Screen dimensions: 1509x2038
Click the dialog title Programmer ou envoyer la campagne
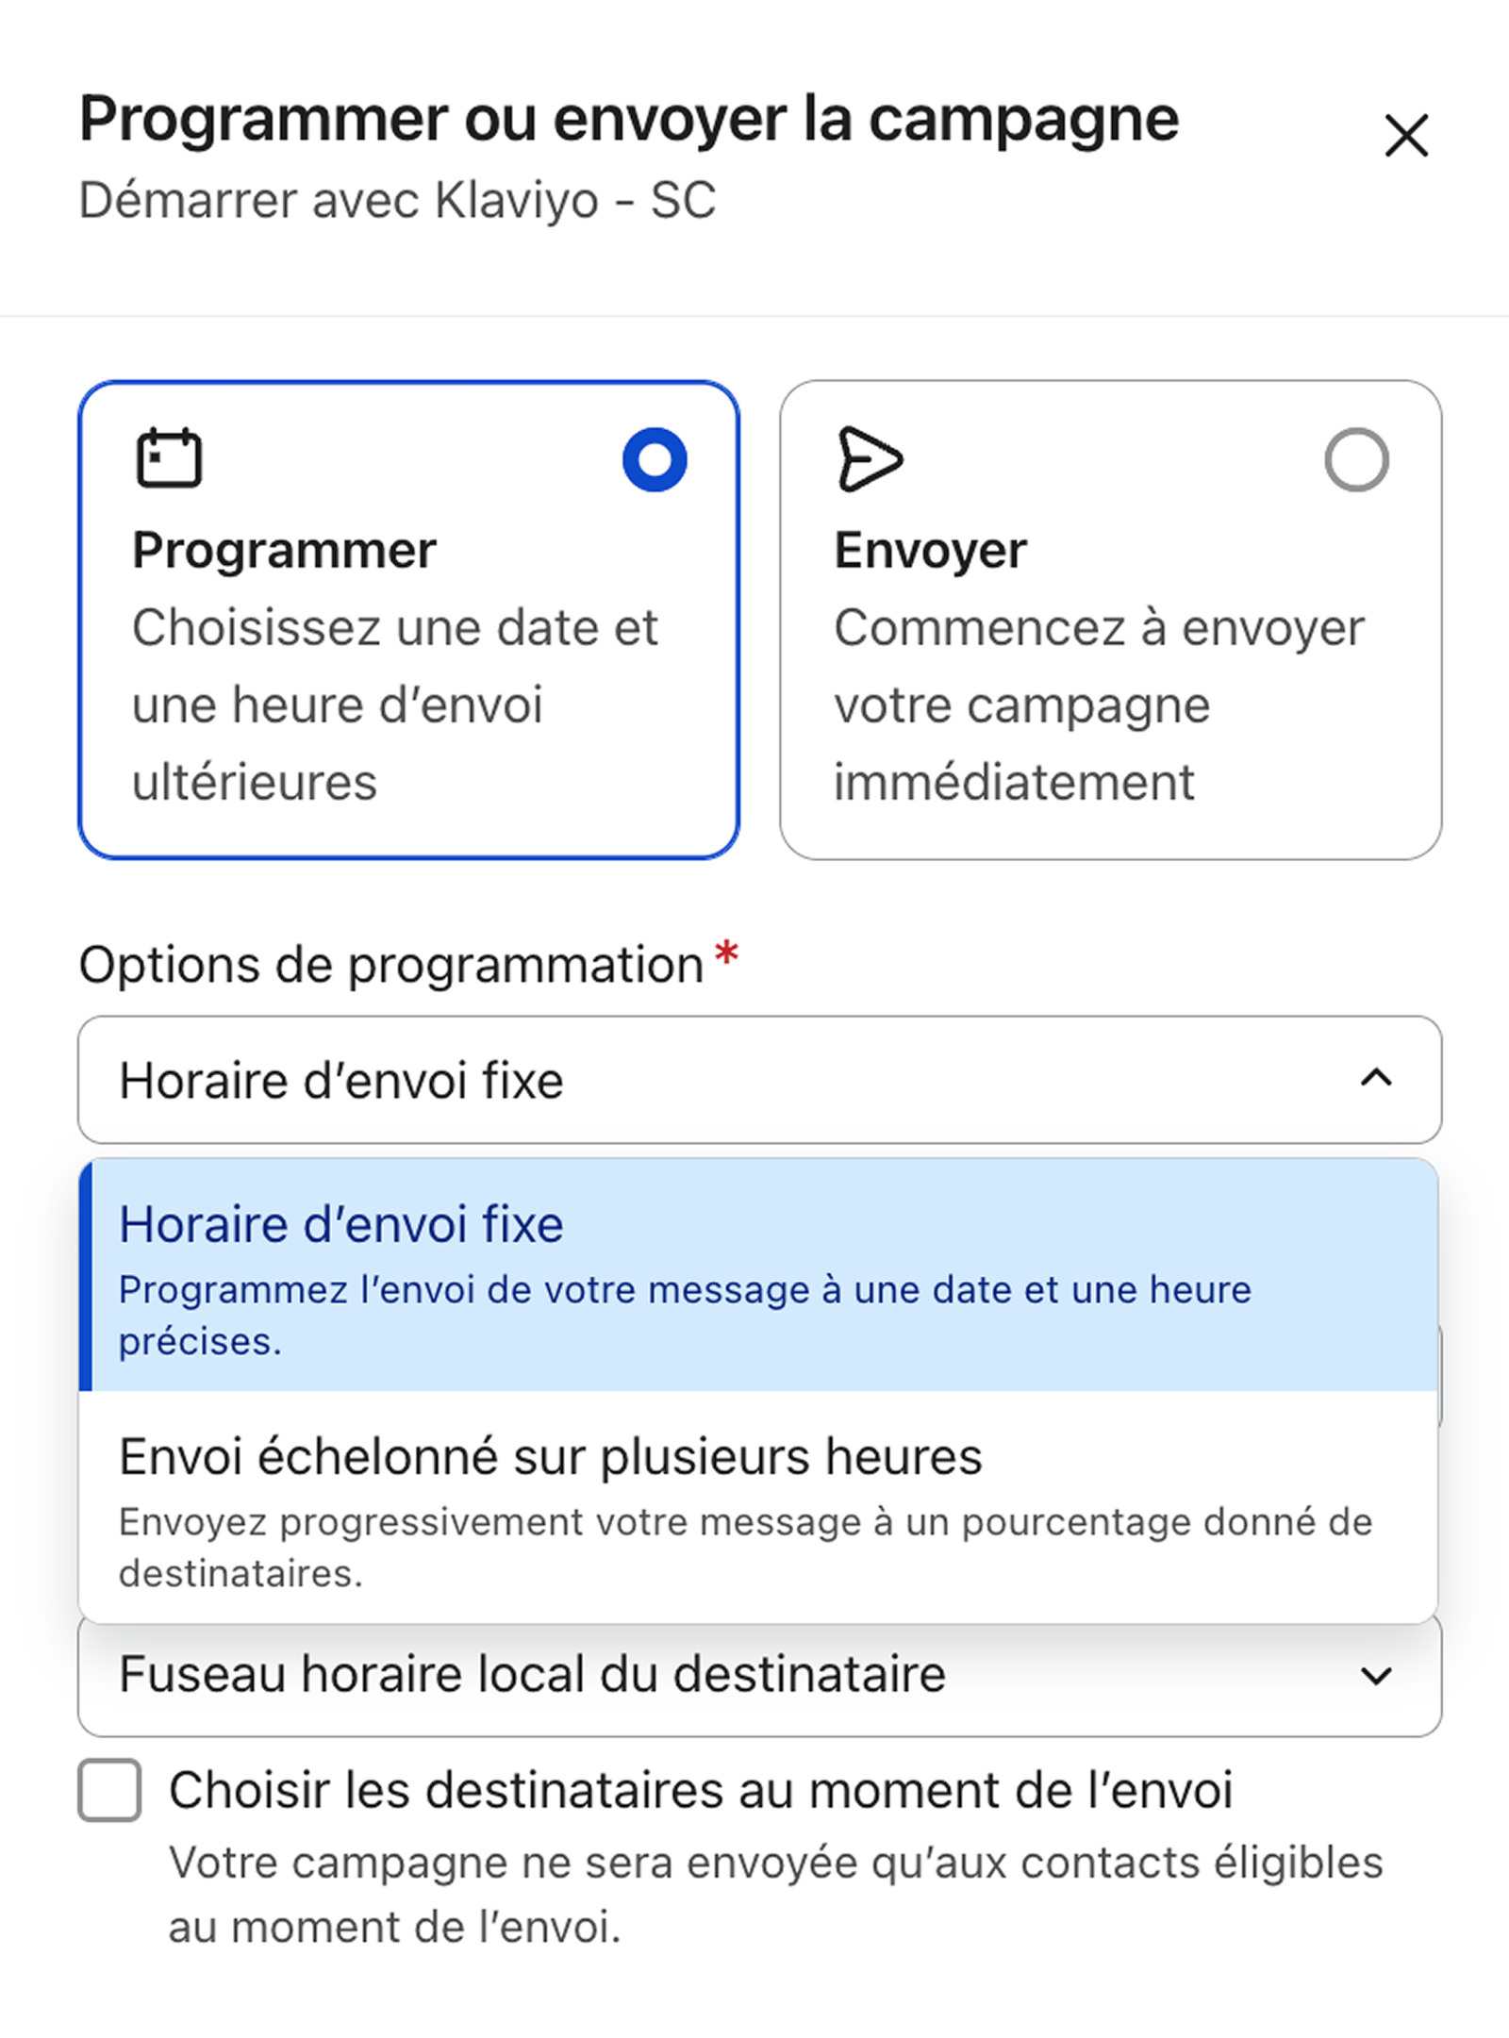[629, 119]
